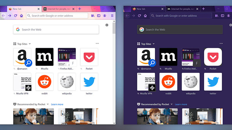Viewport: 232px width, 130px height.
Task: Focus address bar in dark-theme window
Action: click(181, 16)
